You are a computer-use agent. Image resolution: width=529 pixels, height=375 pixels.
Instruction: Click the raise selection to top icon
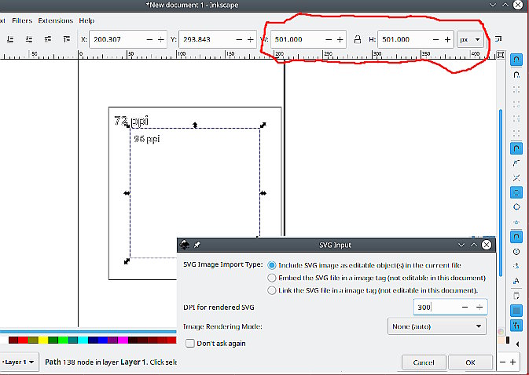67,39
